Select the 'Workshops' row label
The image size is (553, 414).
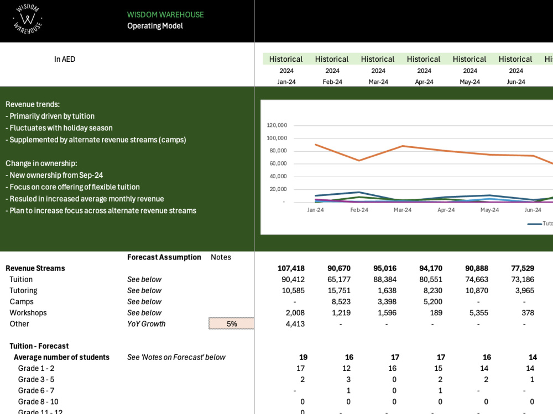(28, 312)
